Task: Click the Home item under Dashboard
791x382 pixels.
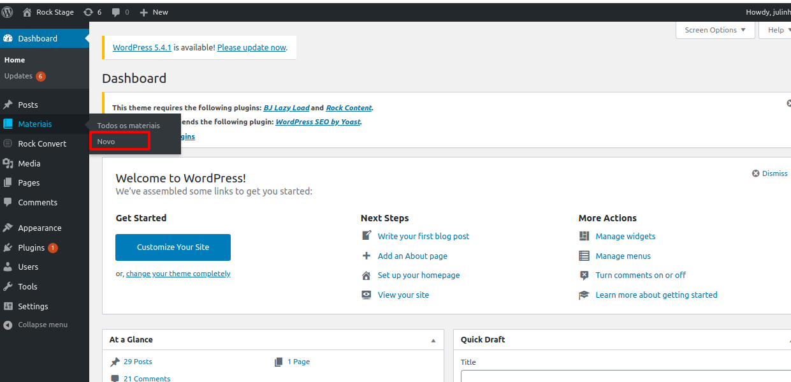Action: [x=15, y=60]
